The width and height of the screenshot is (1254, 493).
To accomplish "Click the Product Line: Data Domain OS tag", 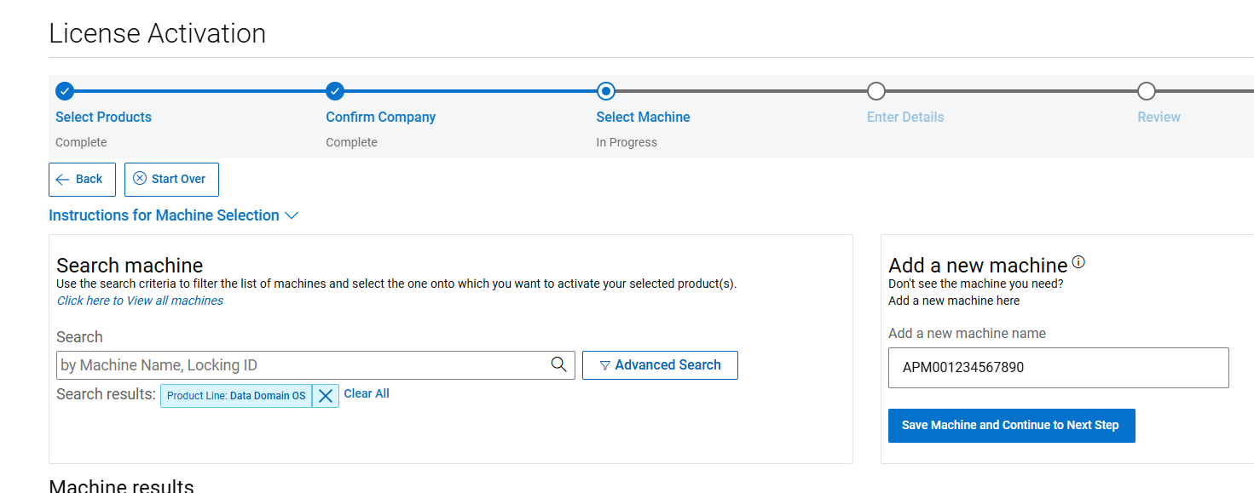I will (x=236, y=396).
